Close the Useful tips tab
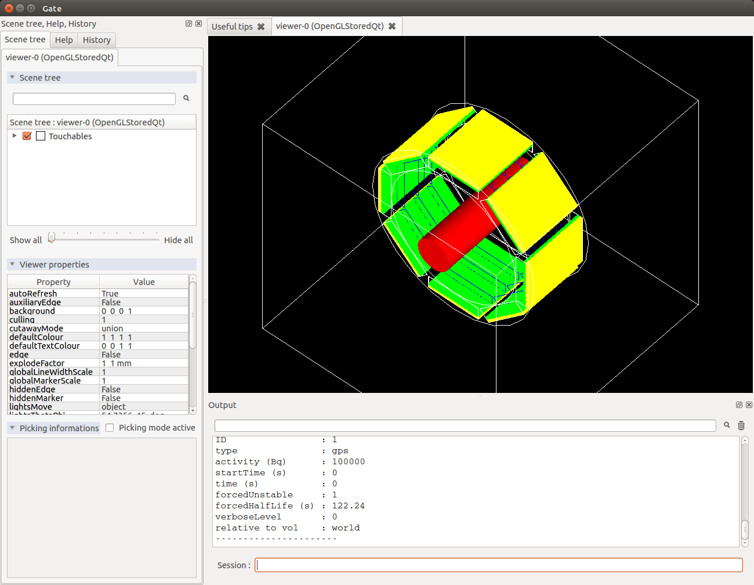 (261, 27)
